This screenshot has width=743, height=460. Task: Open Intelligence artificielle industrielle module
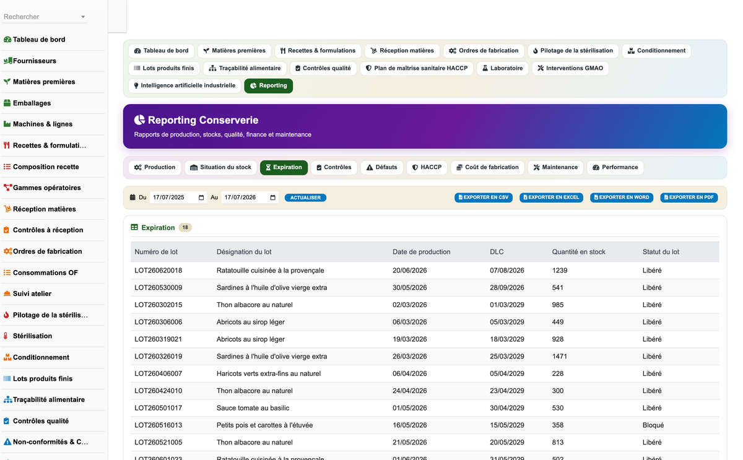pos(185,85)
